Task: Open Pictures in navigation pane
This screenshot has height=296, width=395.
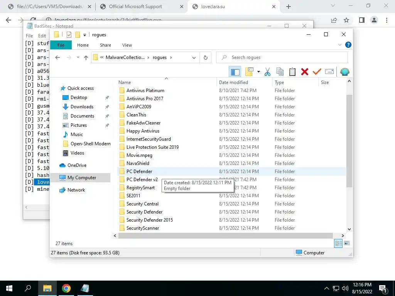Action: 79,125
